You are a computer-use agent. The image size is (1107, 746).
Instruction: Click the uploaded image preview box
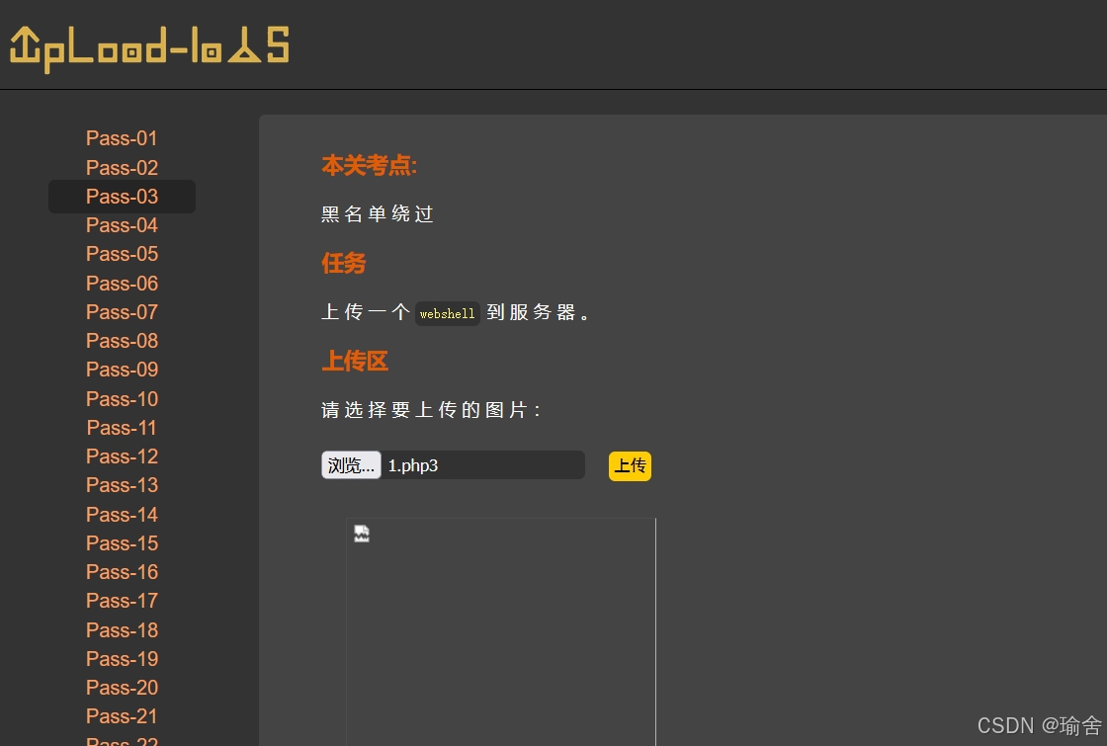pyautogui.click(x=500, y=631)
